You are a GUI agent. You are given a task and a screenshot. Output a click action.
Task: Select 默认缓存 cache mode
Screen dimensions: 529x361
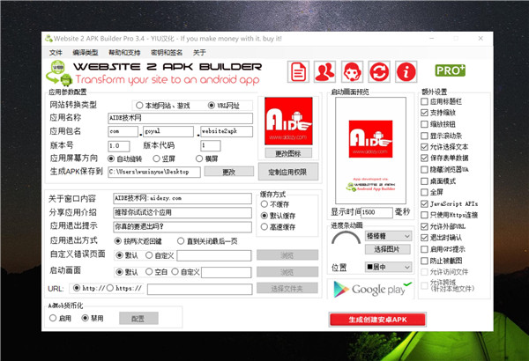pos(279,216)
